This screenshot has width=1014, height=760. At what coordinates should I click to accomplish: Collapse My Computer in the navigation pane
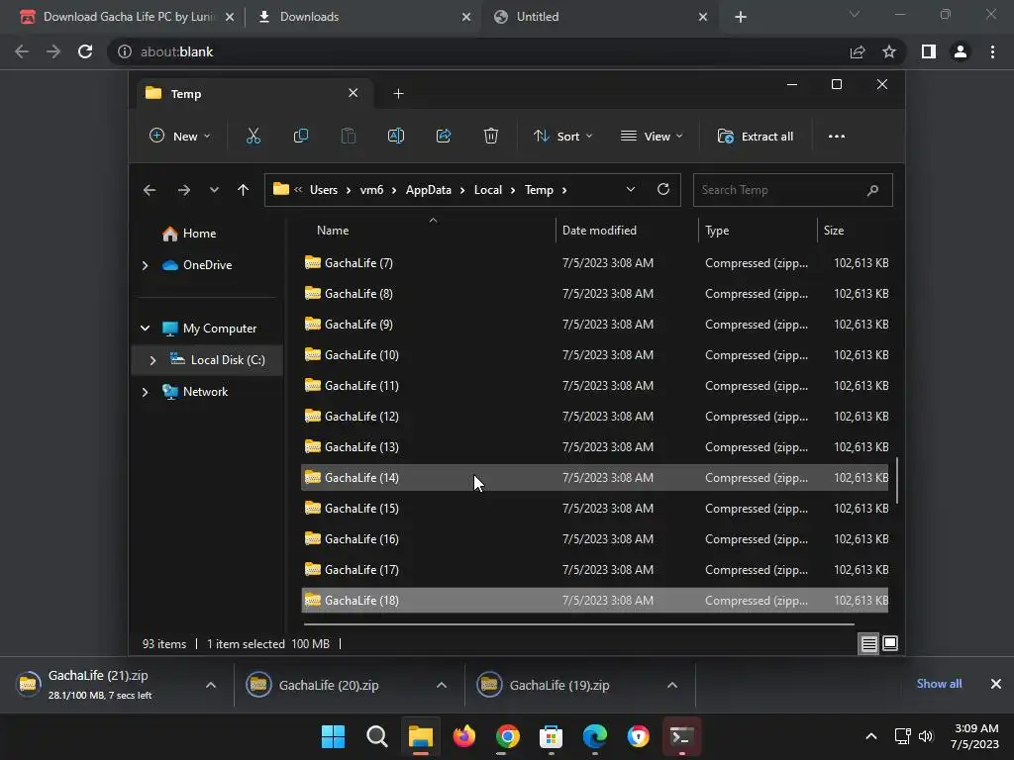(x=145, y=329)
